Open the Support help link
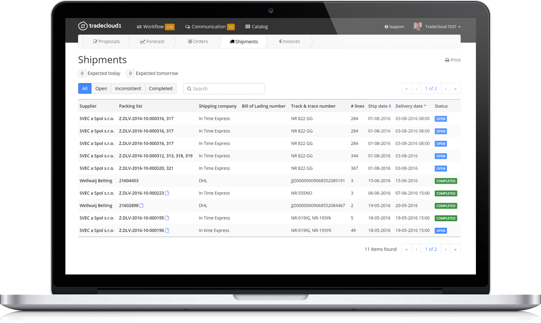Image resolution: width=541 pixels, height=323 pixels. [x=394, y=27]
